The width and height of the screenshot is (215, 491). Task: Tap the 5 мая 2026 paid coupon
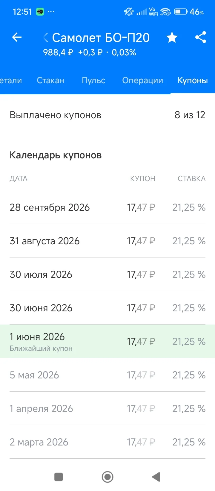[x=107, y=375]
